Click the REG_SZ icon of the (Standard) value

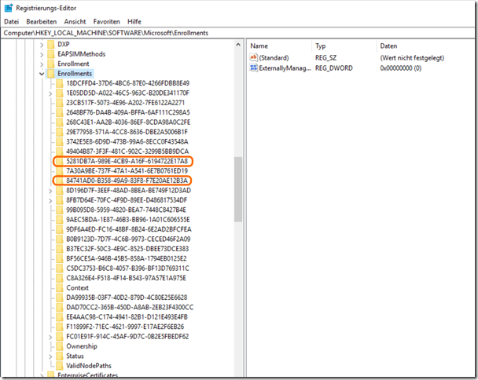pyautogui.click(x=253, y=58)
